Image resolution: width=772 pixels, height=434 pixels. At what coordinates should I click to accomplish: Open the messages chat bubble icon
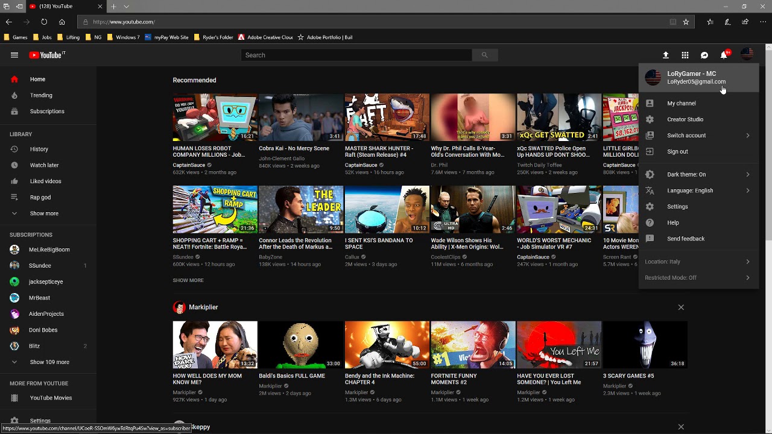[704, 55]
